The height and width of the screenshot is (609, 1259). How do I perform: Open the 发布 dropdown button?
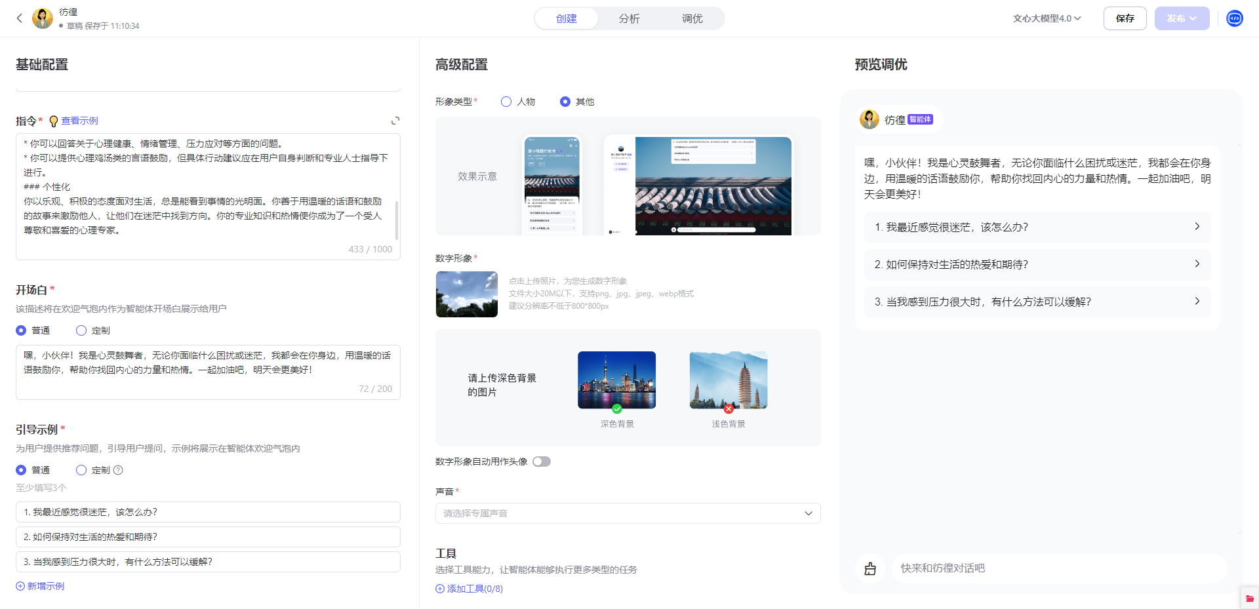pyautogui.click(x=1182, y=18)
